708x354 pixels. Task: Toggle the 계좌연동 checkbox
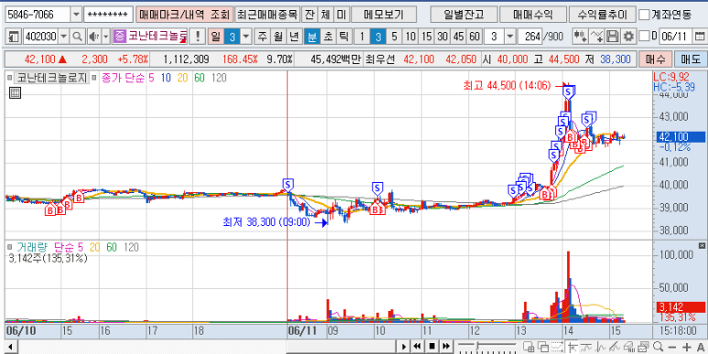pos(645,15)
